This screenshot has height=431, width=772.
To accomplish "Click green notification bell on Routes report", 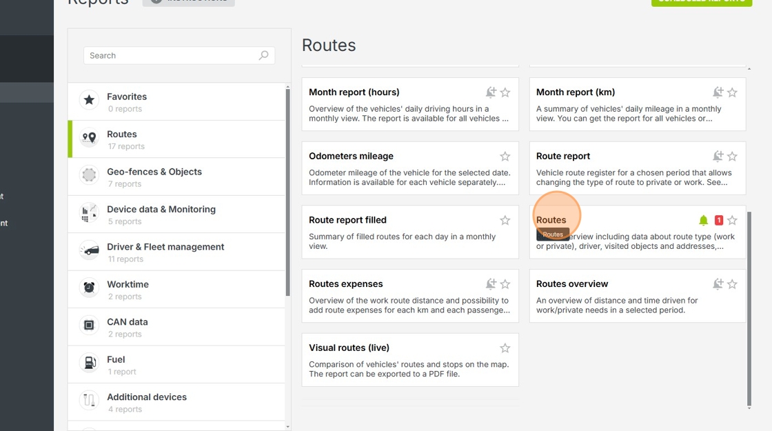I will tap(703, 221).
